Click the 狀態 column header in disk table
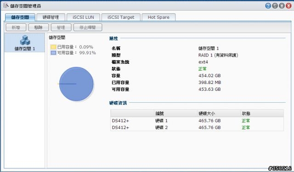The image size is (294, 172). pyautogui.click(x=246, y=113)
